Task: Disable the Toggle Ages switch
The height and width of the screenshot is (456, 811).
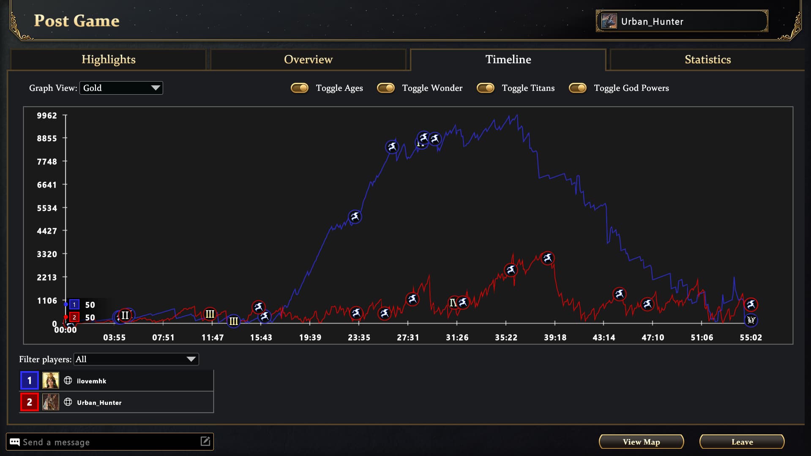Action: click(x=300, y=88)
